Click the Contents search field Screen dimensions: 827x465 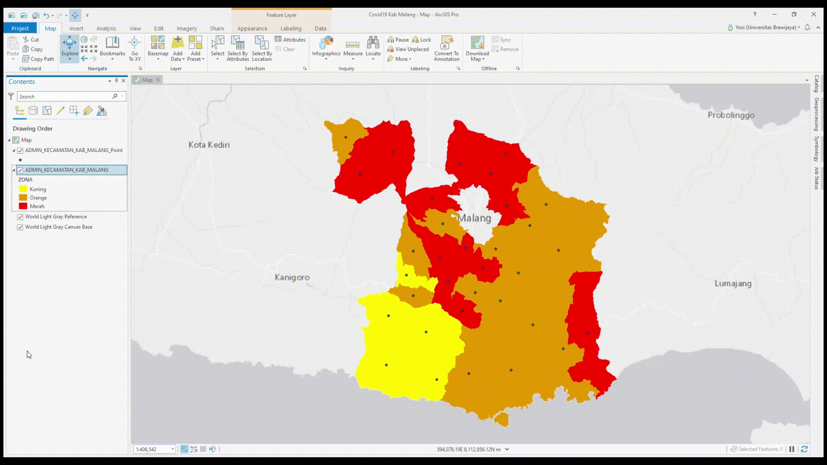pyautogui.click(x=65, y=96)
